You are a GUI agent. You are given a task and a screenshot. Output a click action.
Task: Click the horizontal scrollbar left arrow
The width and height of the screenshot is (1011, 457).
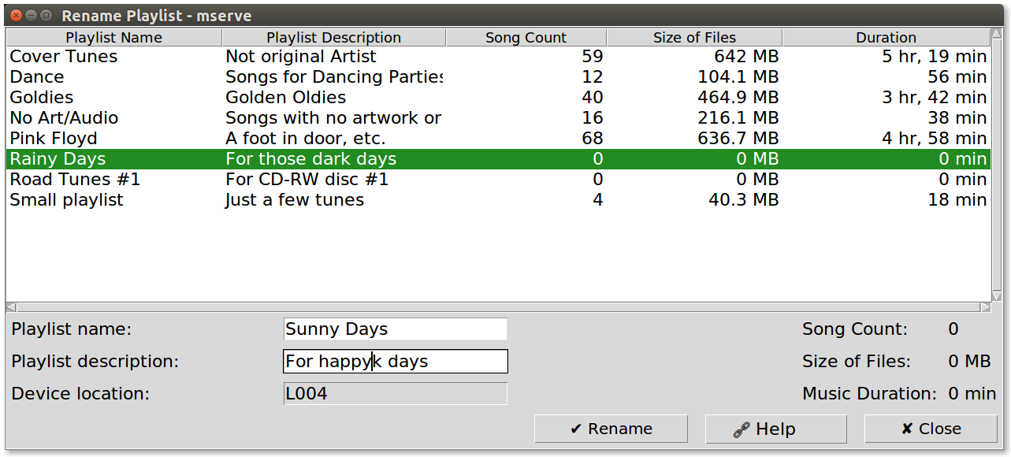(11, 307)
